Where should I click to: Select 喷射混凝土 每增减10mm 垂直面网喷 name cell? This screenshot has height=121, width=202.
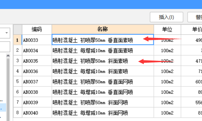pyautogui.click(x=103, y=92)
